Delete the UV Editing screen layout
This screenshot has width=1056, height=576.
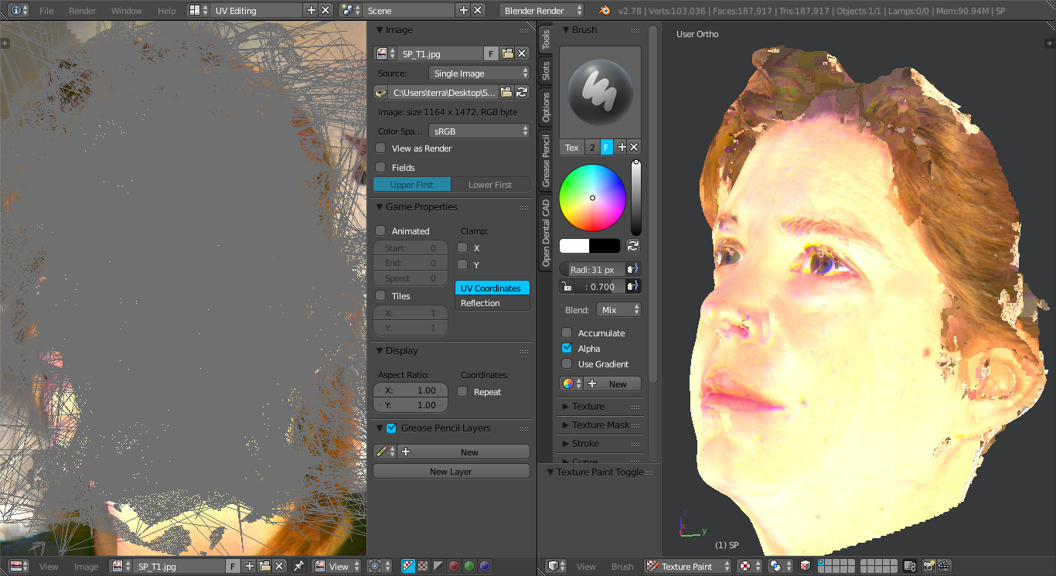pyautogui.click(x=325, y=11)
